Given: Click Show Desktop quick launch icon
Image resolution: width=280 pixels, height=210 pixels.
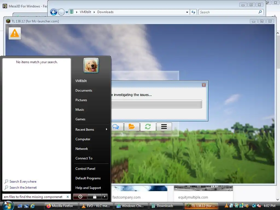Looking at the screenshot, I should pos(20,206).
